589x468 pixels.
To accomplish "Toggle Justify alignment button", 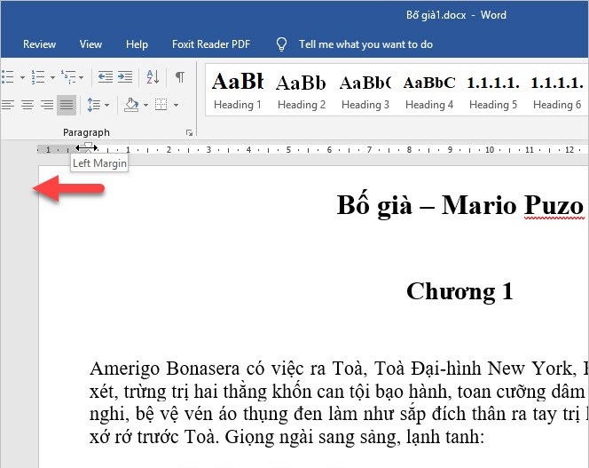I will pos(67,105).
